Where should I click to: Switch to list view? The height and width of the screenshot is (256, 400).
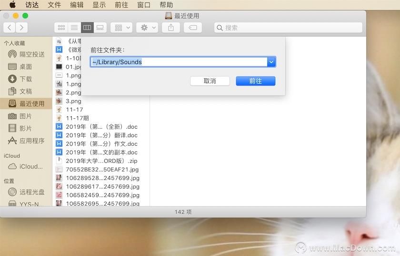coord(74,28)
